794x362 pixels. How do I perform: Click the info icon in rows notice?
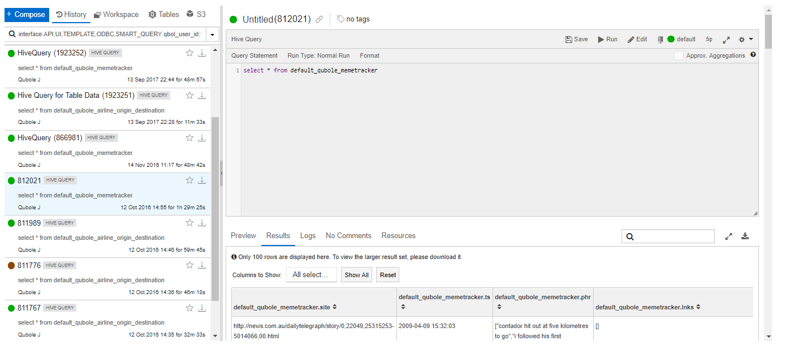point(234,257)
